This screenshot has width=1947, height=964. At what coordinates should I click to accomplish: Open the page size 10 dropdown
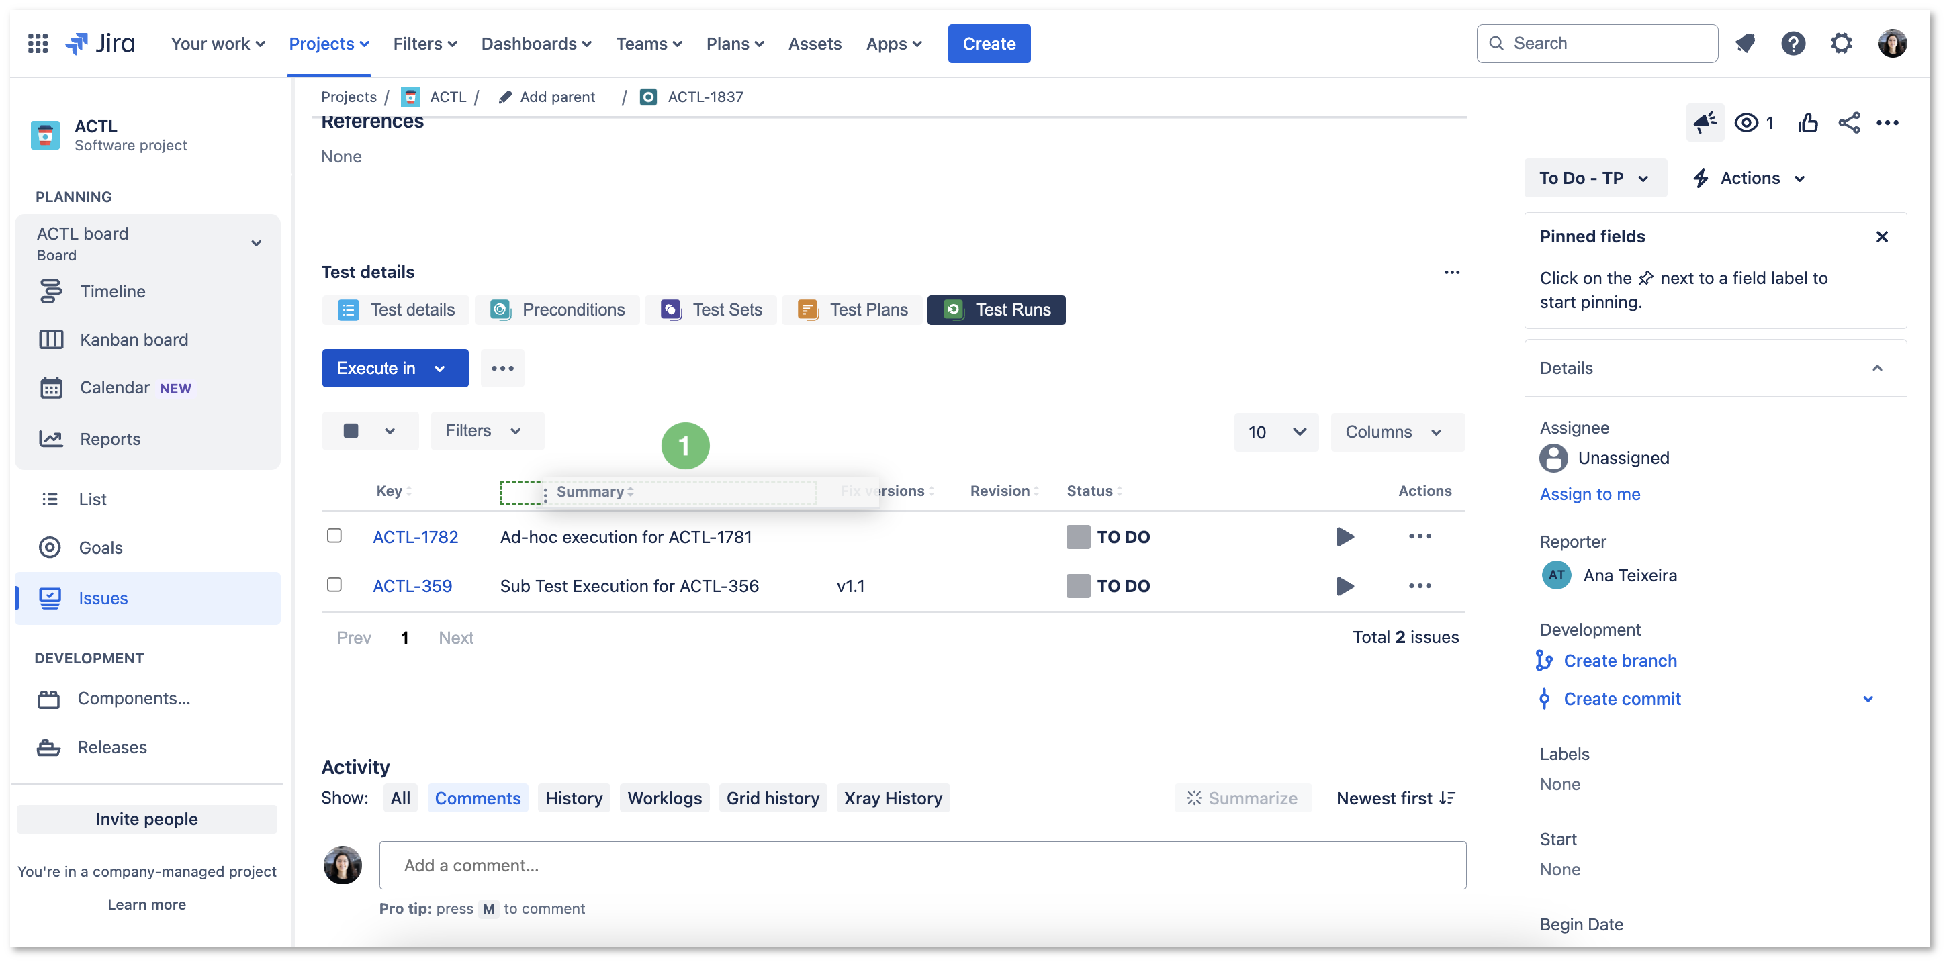pos(1276,432)
